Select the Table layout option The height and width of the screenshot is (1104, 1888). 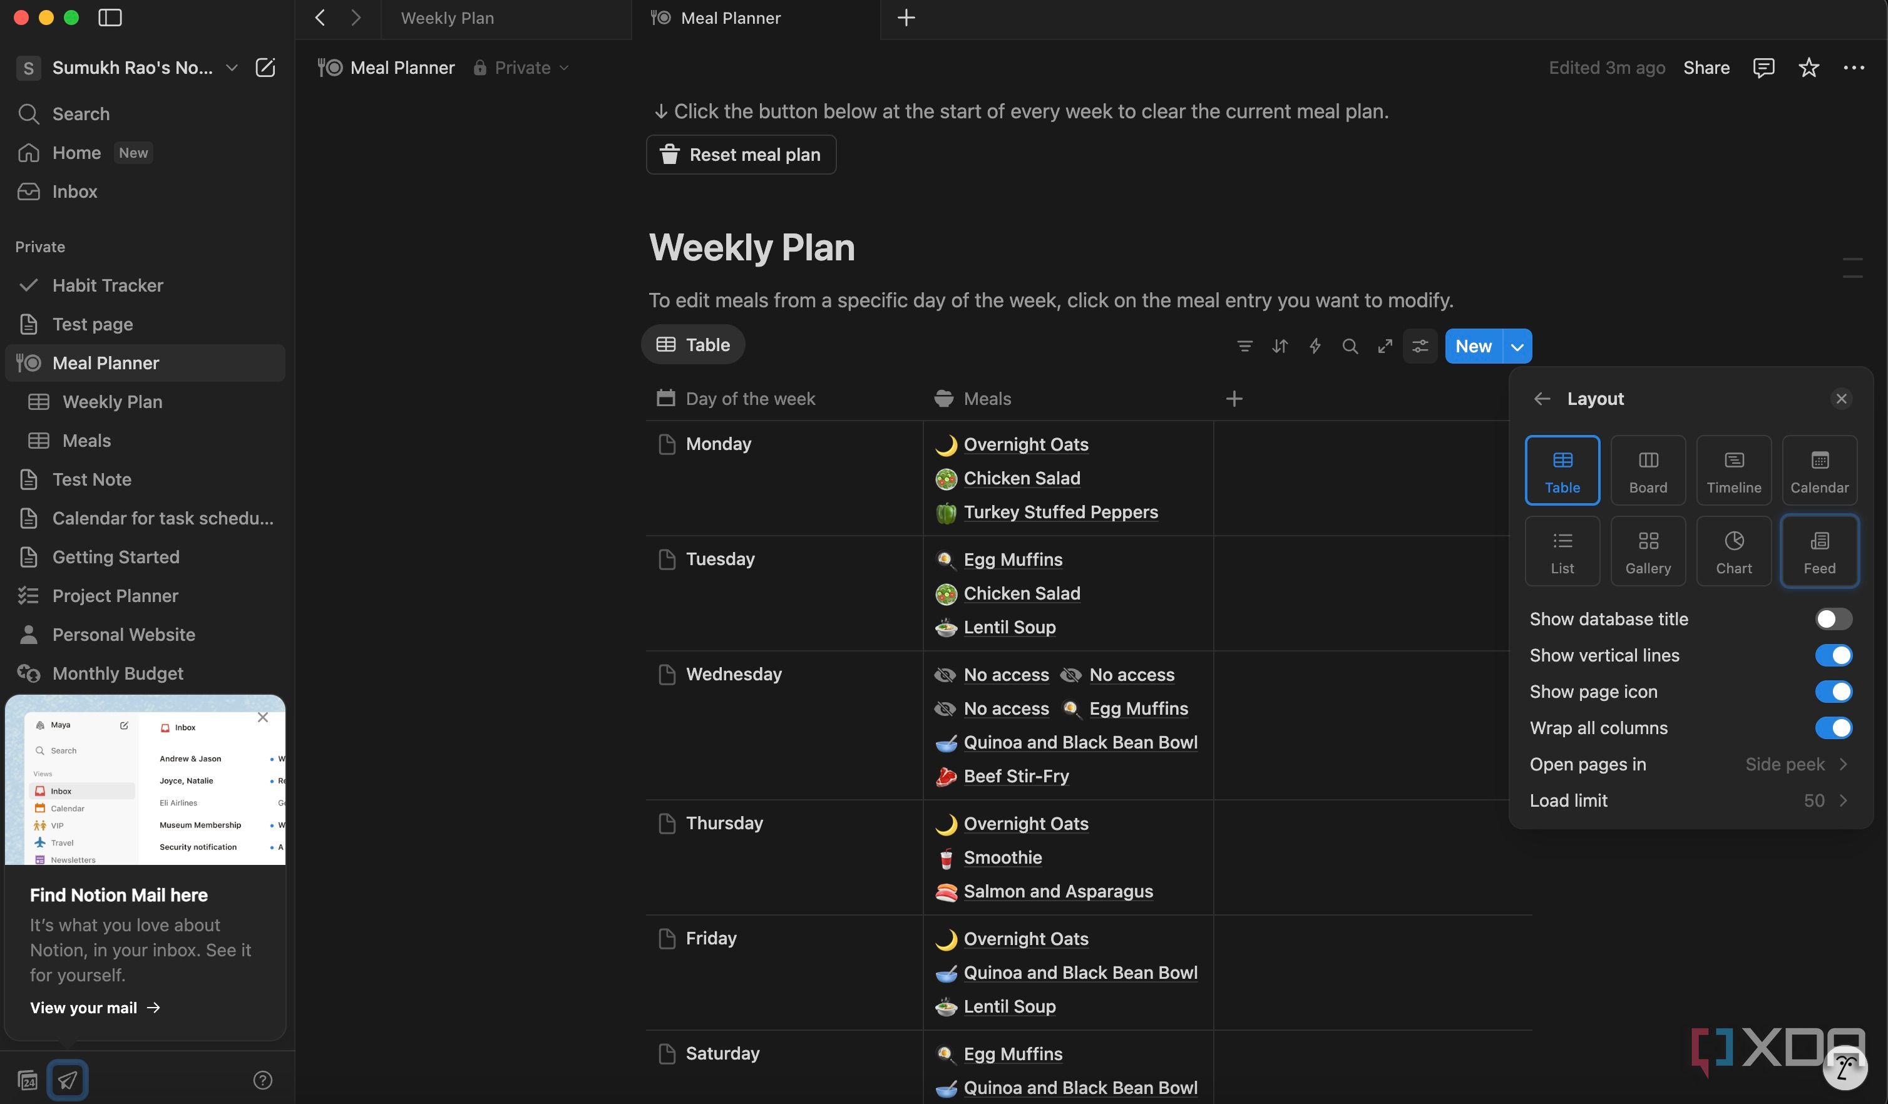tap(1562, 471)
